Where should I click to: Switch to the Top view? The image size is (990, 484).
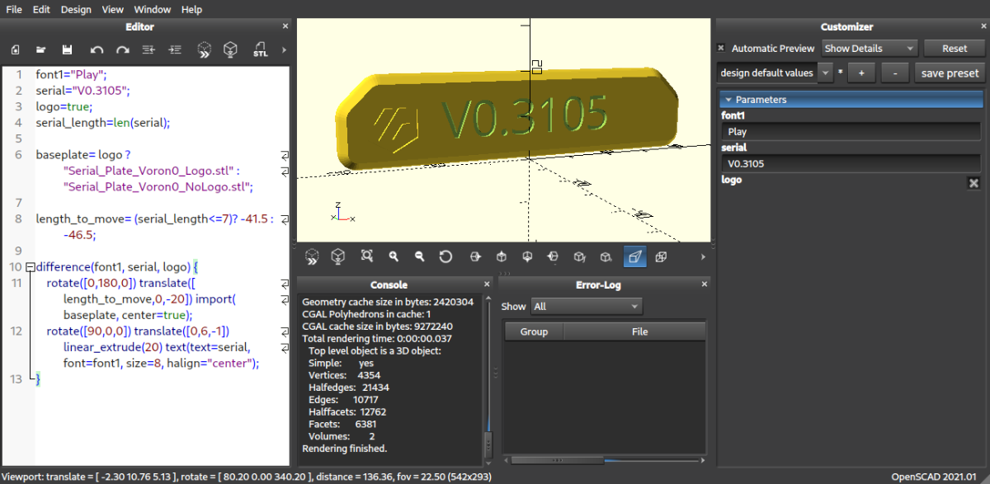pos(501,256)
